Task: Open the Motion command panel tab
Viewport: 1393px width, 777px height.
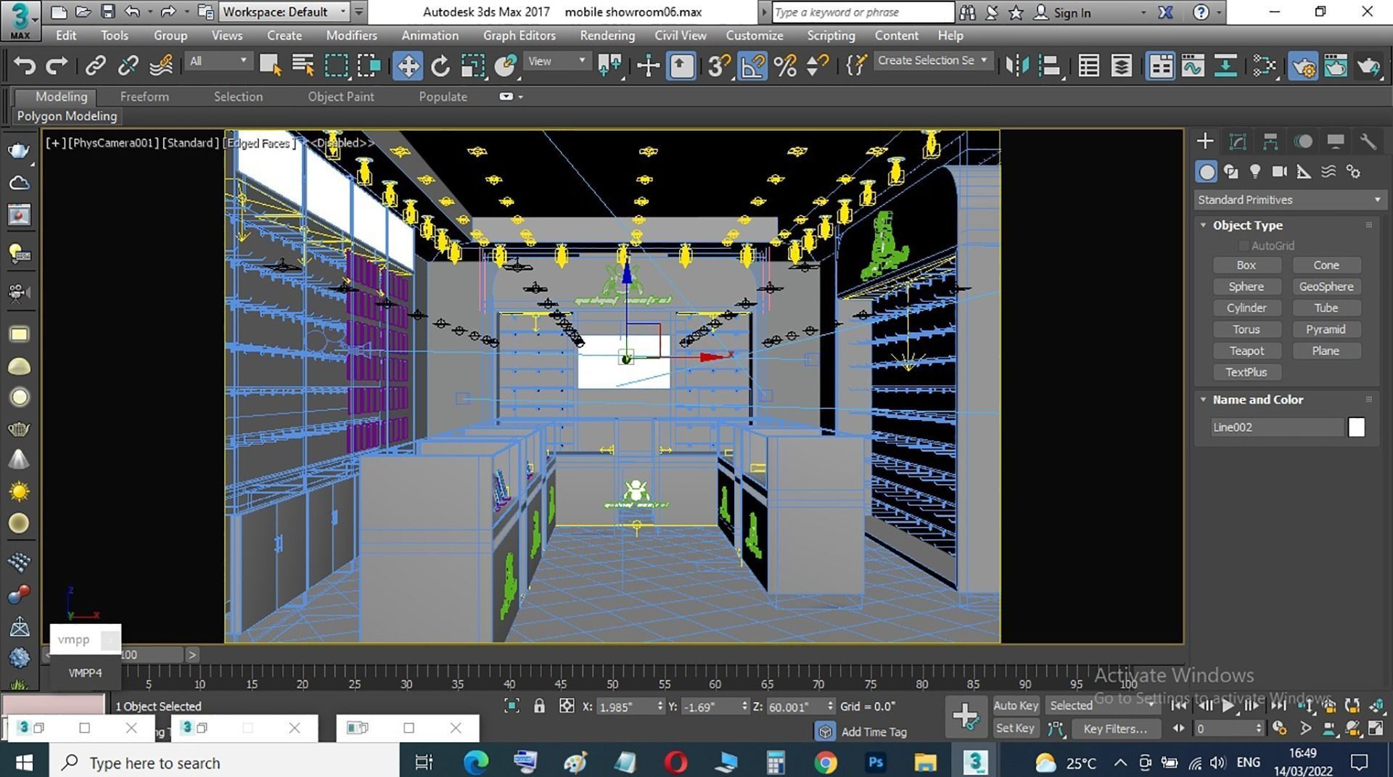Action: [x=1303, y=141]
